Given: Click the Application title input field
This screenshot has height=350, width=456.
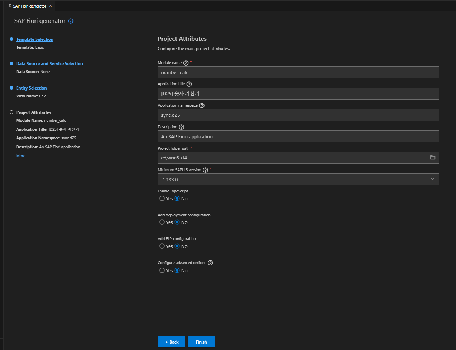Looking at the screenshot, I should [298, 94].
